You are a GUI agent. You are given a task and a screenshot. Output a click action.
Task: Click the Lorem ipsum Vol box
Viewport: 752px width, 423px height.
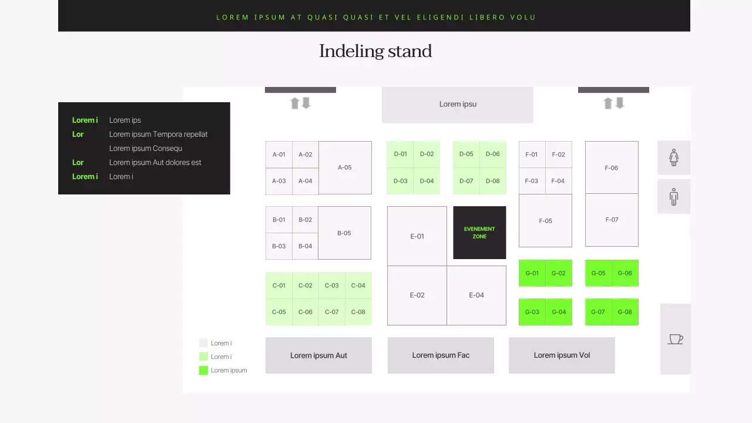(562, 355)
